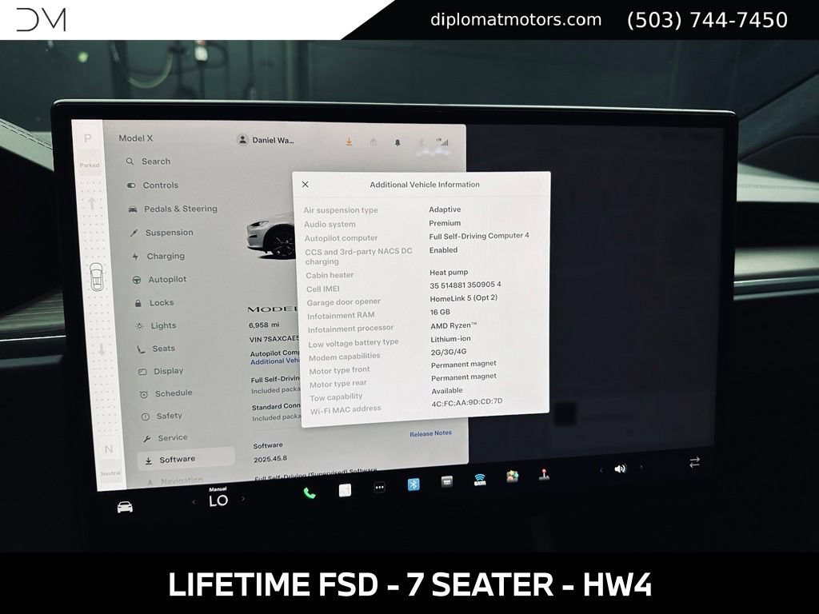Select the Display menu item
Screen dimensions: 819x614
point(161,371)
